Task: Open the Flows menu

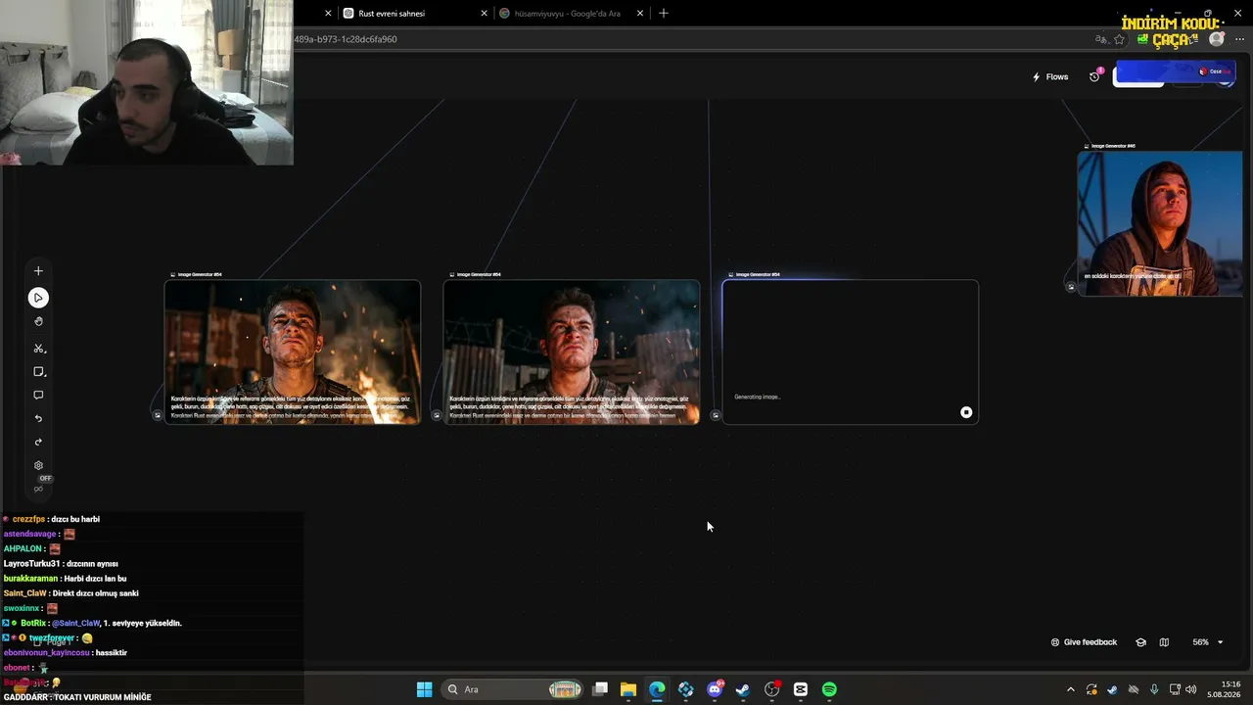Action: (x=1050, y=77)
